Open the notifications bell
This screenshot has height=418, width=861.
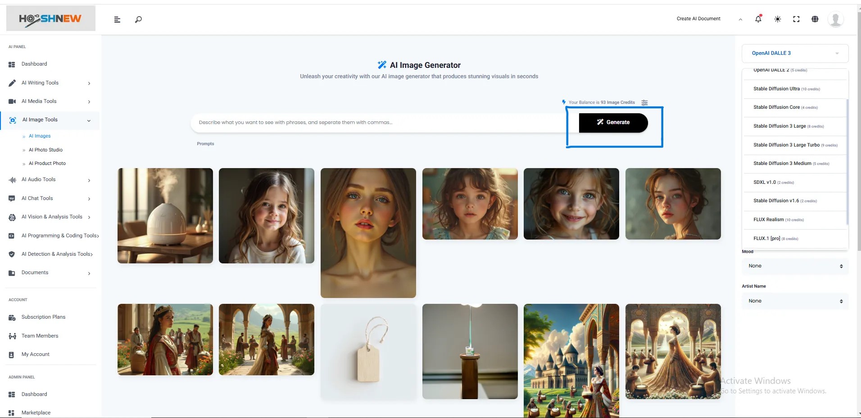pyautogui.click(x=758, y=19)
